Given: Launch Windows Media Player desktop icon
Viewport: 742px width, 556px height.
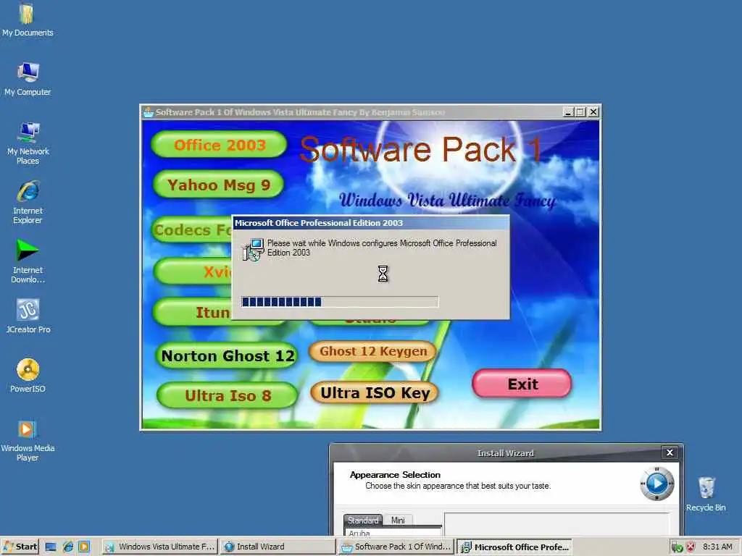Looking at the screenshot, I should (x=28, y=439).
